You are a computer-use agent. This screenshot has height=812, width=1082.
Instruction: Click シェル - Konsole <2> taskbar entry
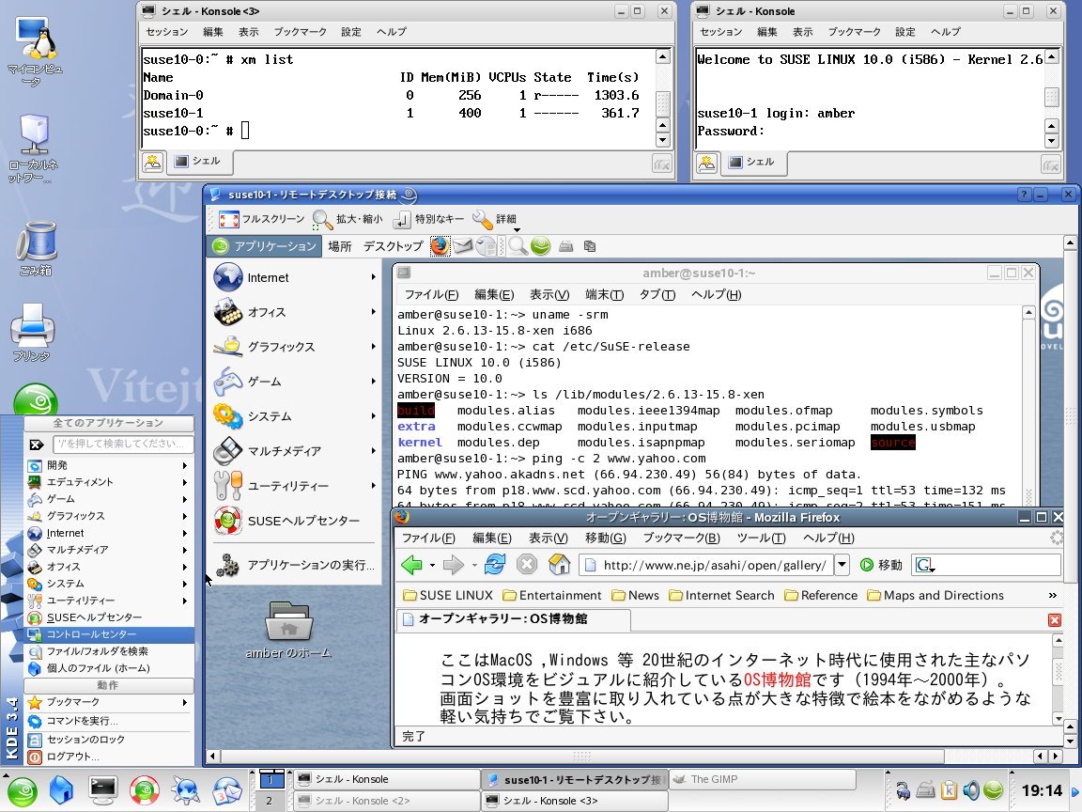[386, 801]
